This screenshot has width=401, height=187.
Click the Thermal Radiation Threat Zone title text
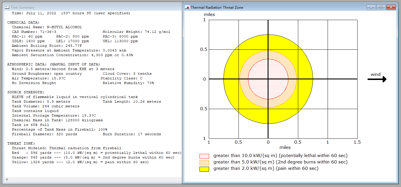(217, 7)
